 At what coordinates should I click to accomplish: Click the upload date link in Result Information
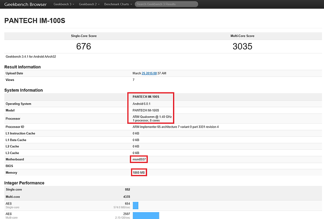pos(149,73)
